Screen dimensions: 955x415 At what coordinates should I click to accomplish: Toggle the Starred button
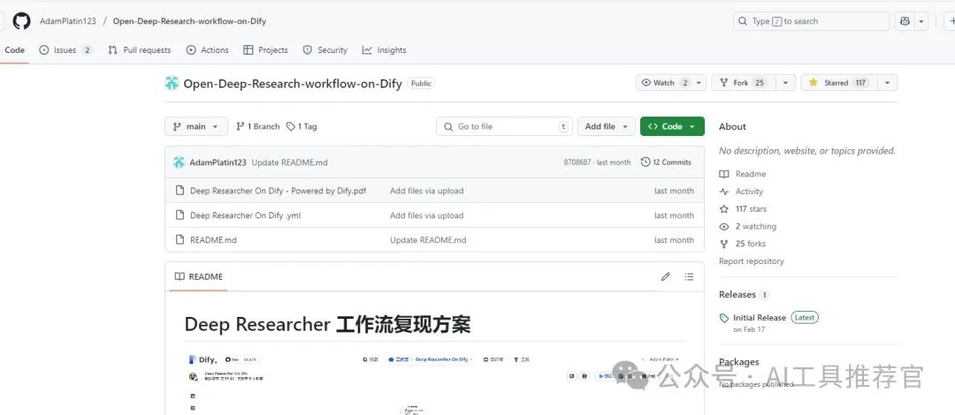(x=838, y=83)
